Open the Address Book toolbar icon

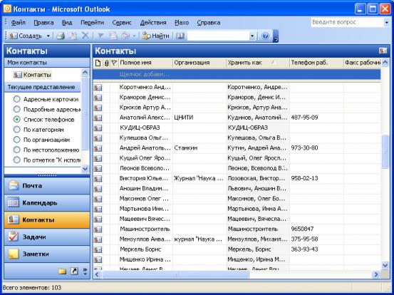point(180,36)
